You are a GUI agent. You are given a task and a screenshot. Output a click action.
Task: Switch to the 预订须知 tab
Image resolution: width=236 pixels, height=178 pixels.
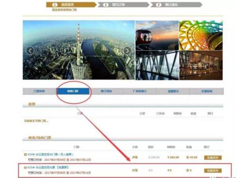coord(106,91)
